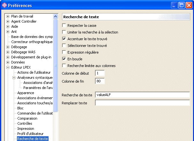Click the Colonne de fin field
194x141 pixels.
(x=100, y=81)
